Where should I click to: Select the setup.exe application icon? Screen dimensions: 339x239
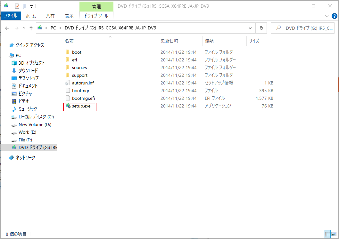(68, 106)
